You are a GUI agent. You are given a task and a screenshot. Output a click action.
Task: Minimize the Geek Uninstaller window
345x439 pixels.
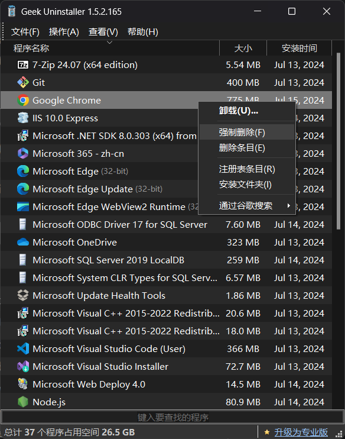pos(258,11)
